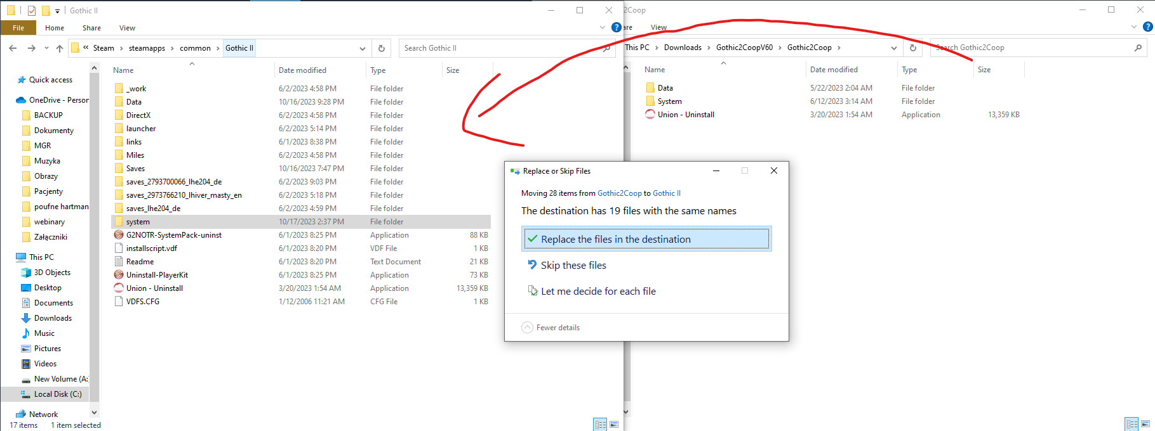Refresh the Gothic2Coop folder view
Screen dimensions: 1155x431
click(912, 48)
